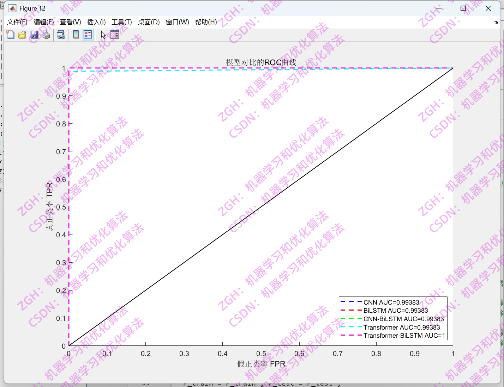Screen dimensions: 504x387
Task: Open the 窗口(W) menu
Action: tap(176, 22)
